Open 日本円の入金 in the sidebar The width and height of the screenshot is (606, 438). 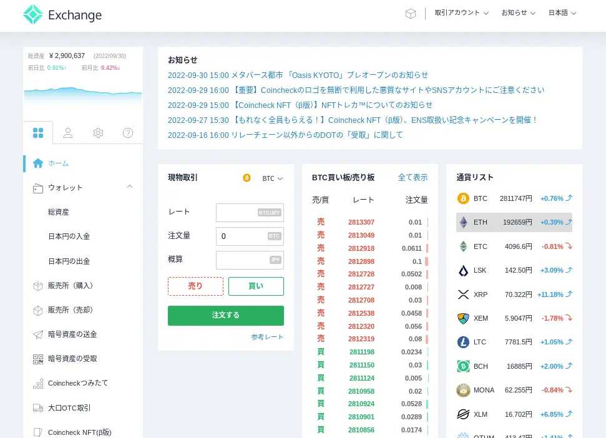point(69,236)
